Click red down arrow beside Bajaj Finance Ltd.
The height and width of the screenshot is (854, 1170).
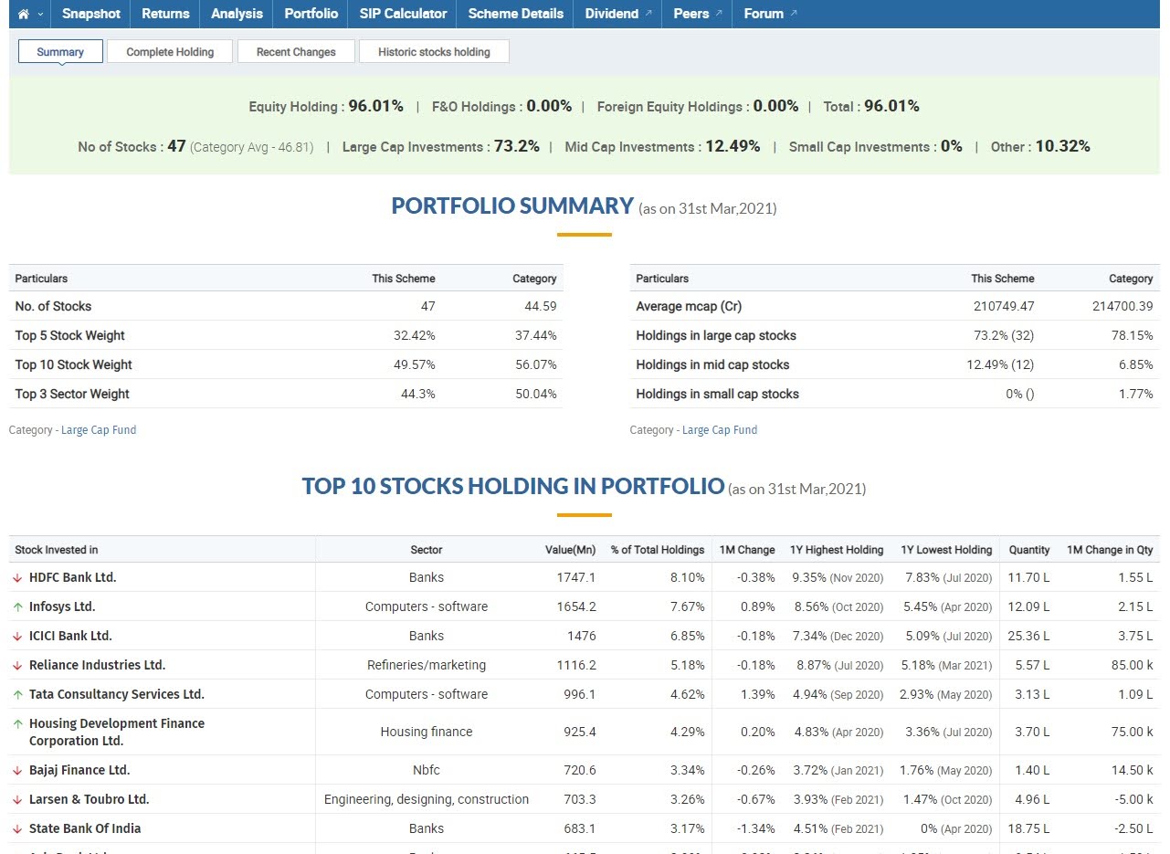point(18,771)
